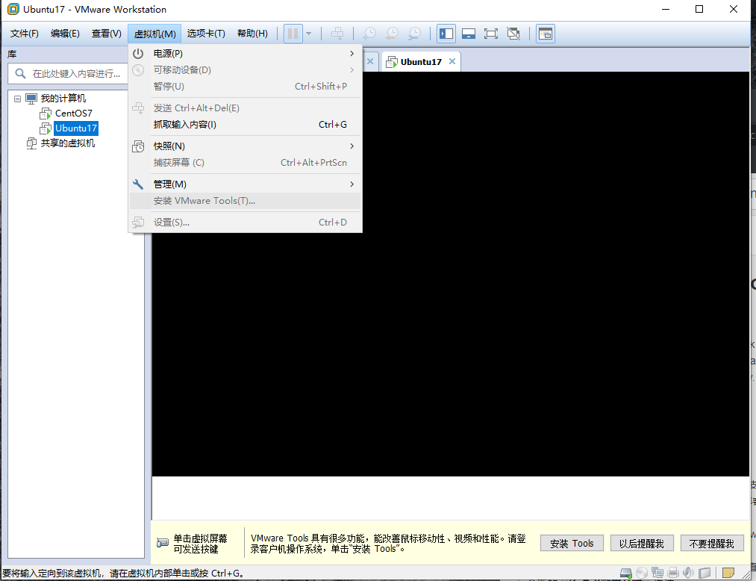This screenshot has width=756, height=581.
Task: Enter full screen mode from the toolbar
Action: 490,33
